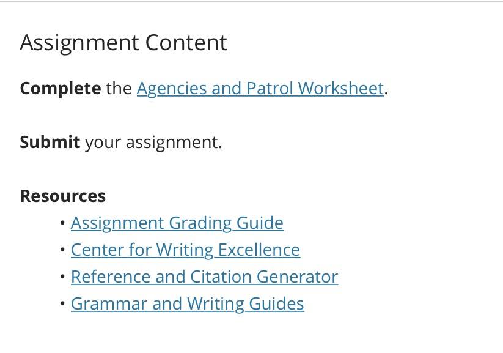Click the Resources heading
This screenshot has height=353, width=503.
tap(63, 196)
